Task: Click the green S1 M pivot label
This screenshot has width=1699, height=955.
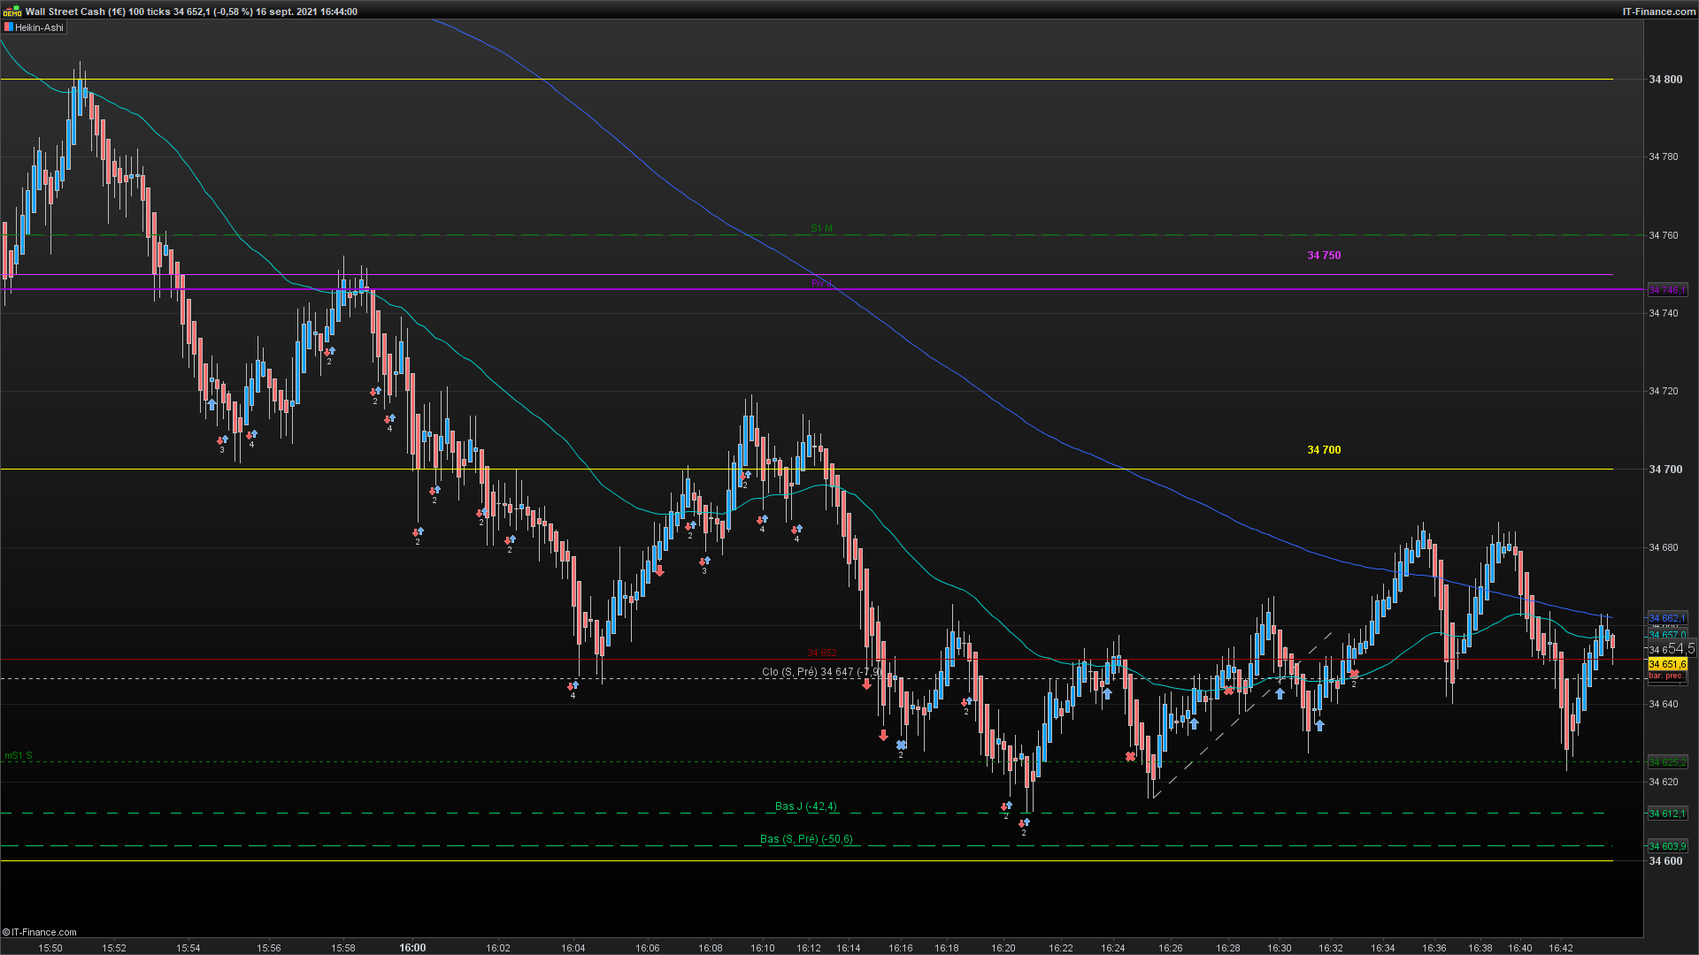Action: click(x=821, y=229)
